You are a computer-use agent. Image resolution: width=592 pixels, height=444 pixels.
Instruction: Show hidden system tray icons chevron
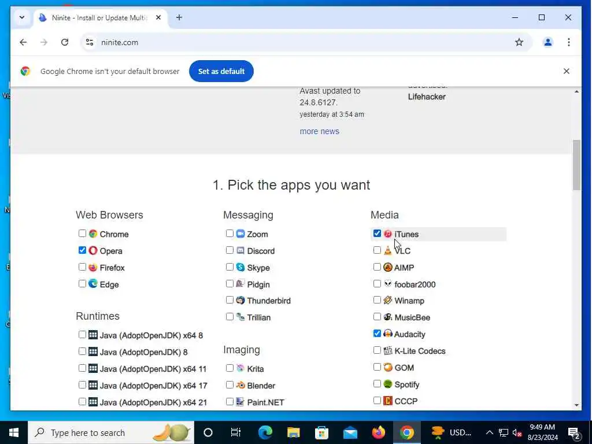click(489, 432)
